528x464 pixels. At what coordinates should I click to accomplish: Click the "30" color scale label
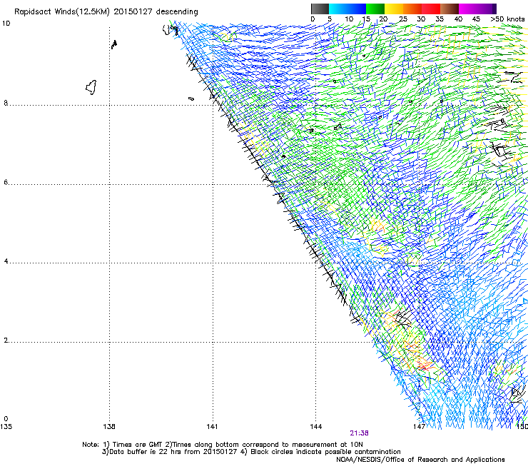pyautogui.click(x=421, y=19)
